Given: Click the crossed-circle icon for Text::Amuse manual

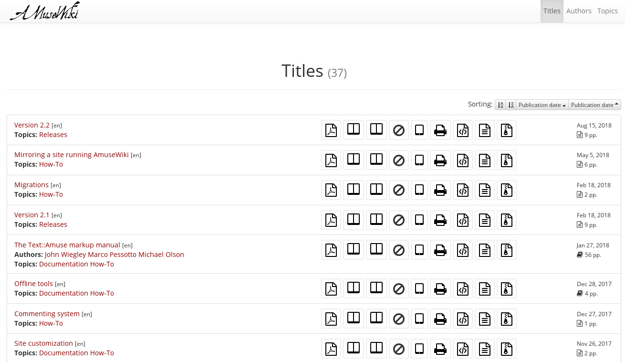Looking at the screenshot, I should pyautogui.click(x=399, y=250).
